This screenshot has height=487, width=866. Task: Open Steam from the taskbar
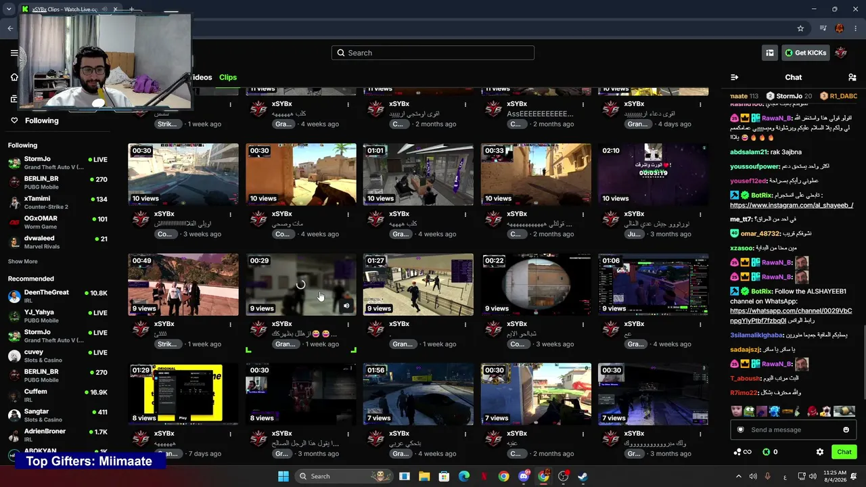point(583,476)
